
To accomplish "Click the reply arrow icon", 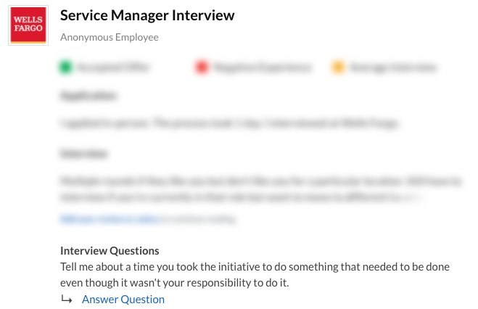I will click(x=67, y=300).
